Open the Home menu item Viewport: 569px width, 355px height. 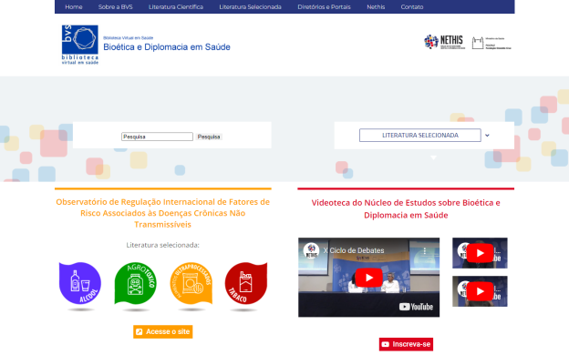pos(74,7)
